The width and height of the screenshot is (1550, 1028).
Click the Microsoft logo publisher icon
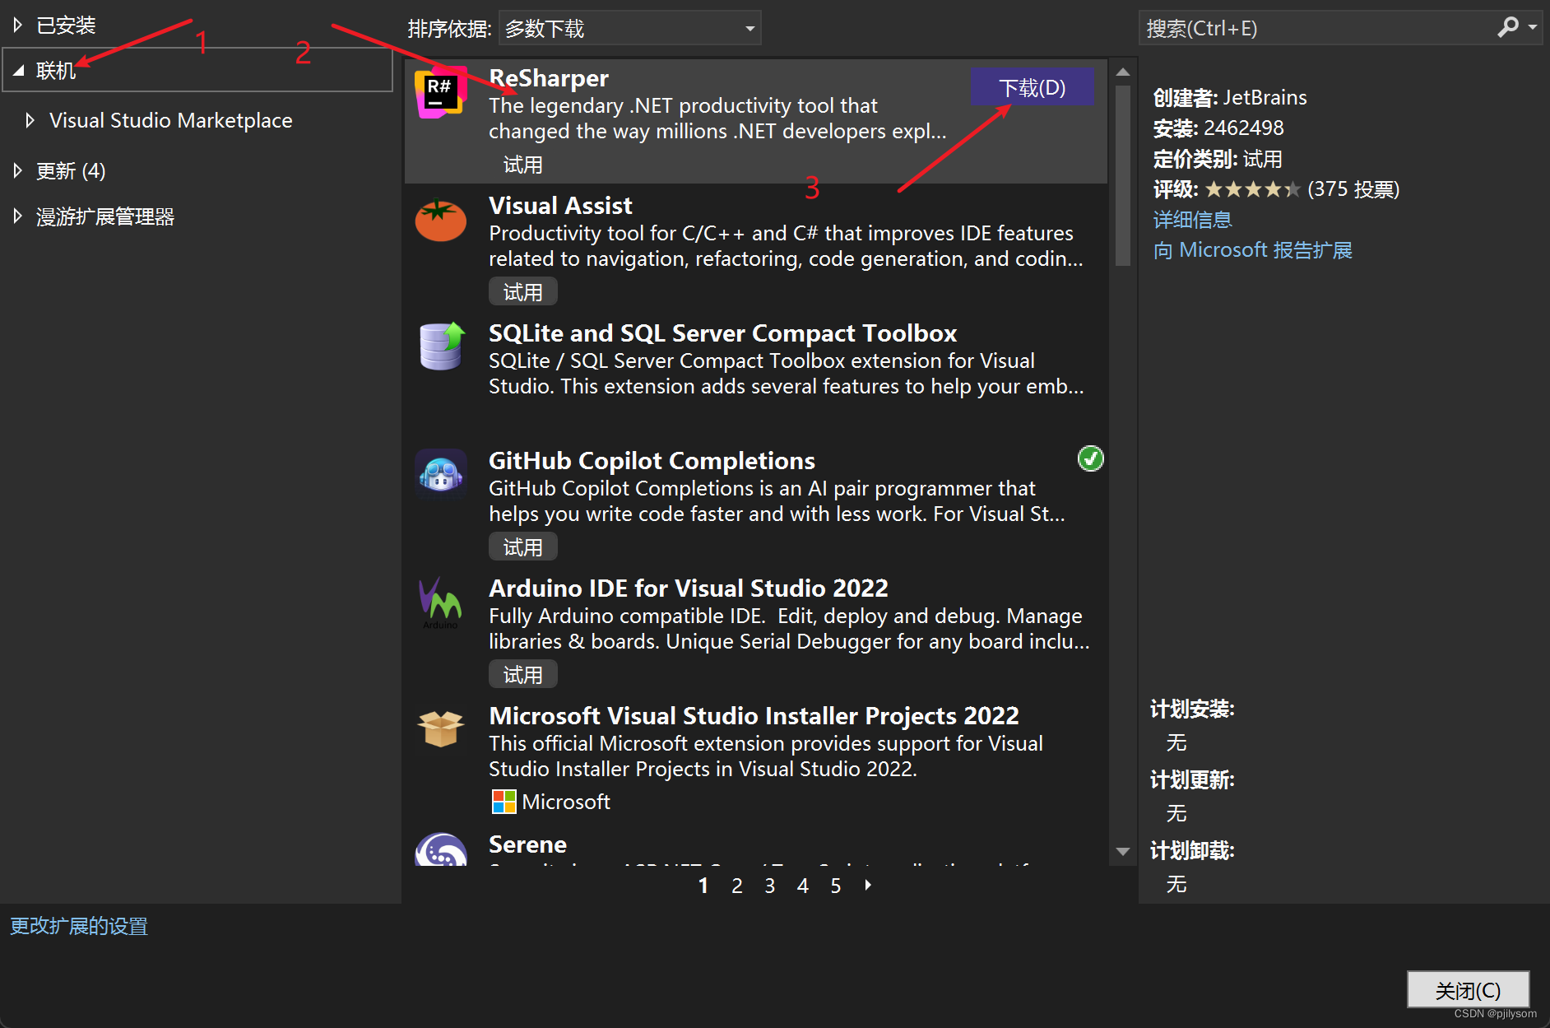coord(504,802)
